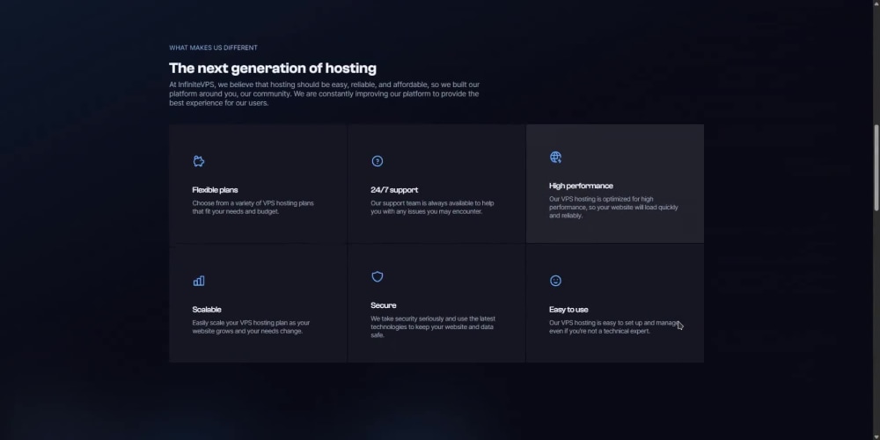Open the High performance feature card title
This screenshot has width=880, height=440.
[581, 186]
